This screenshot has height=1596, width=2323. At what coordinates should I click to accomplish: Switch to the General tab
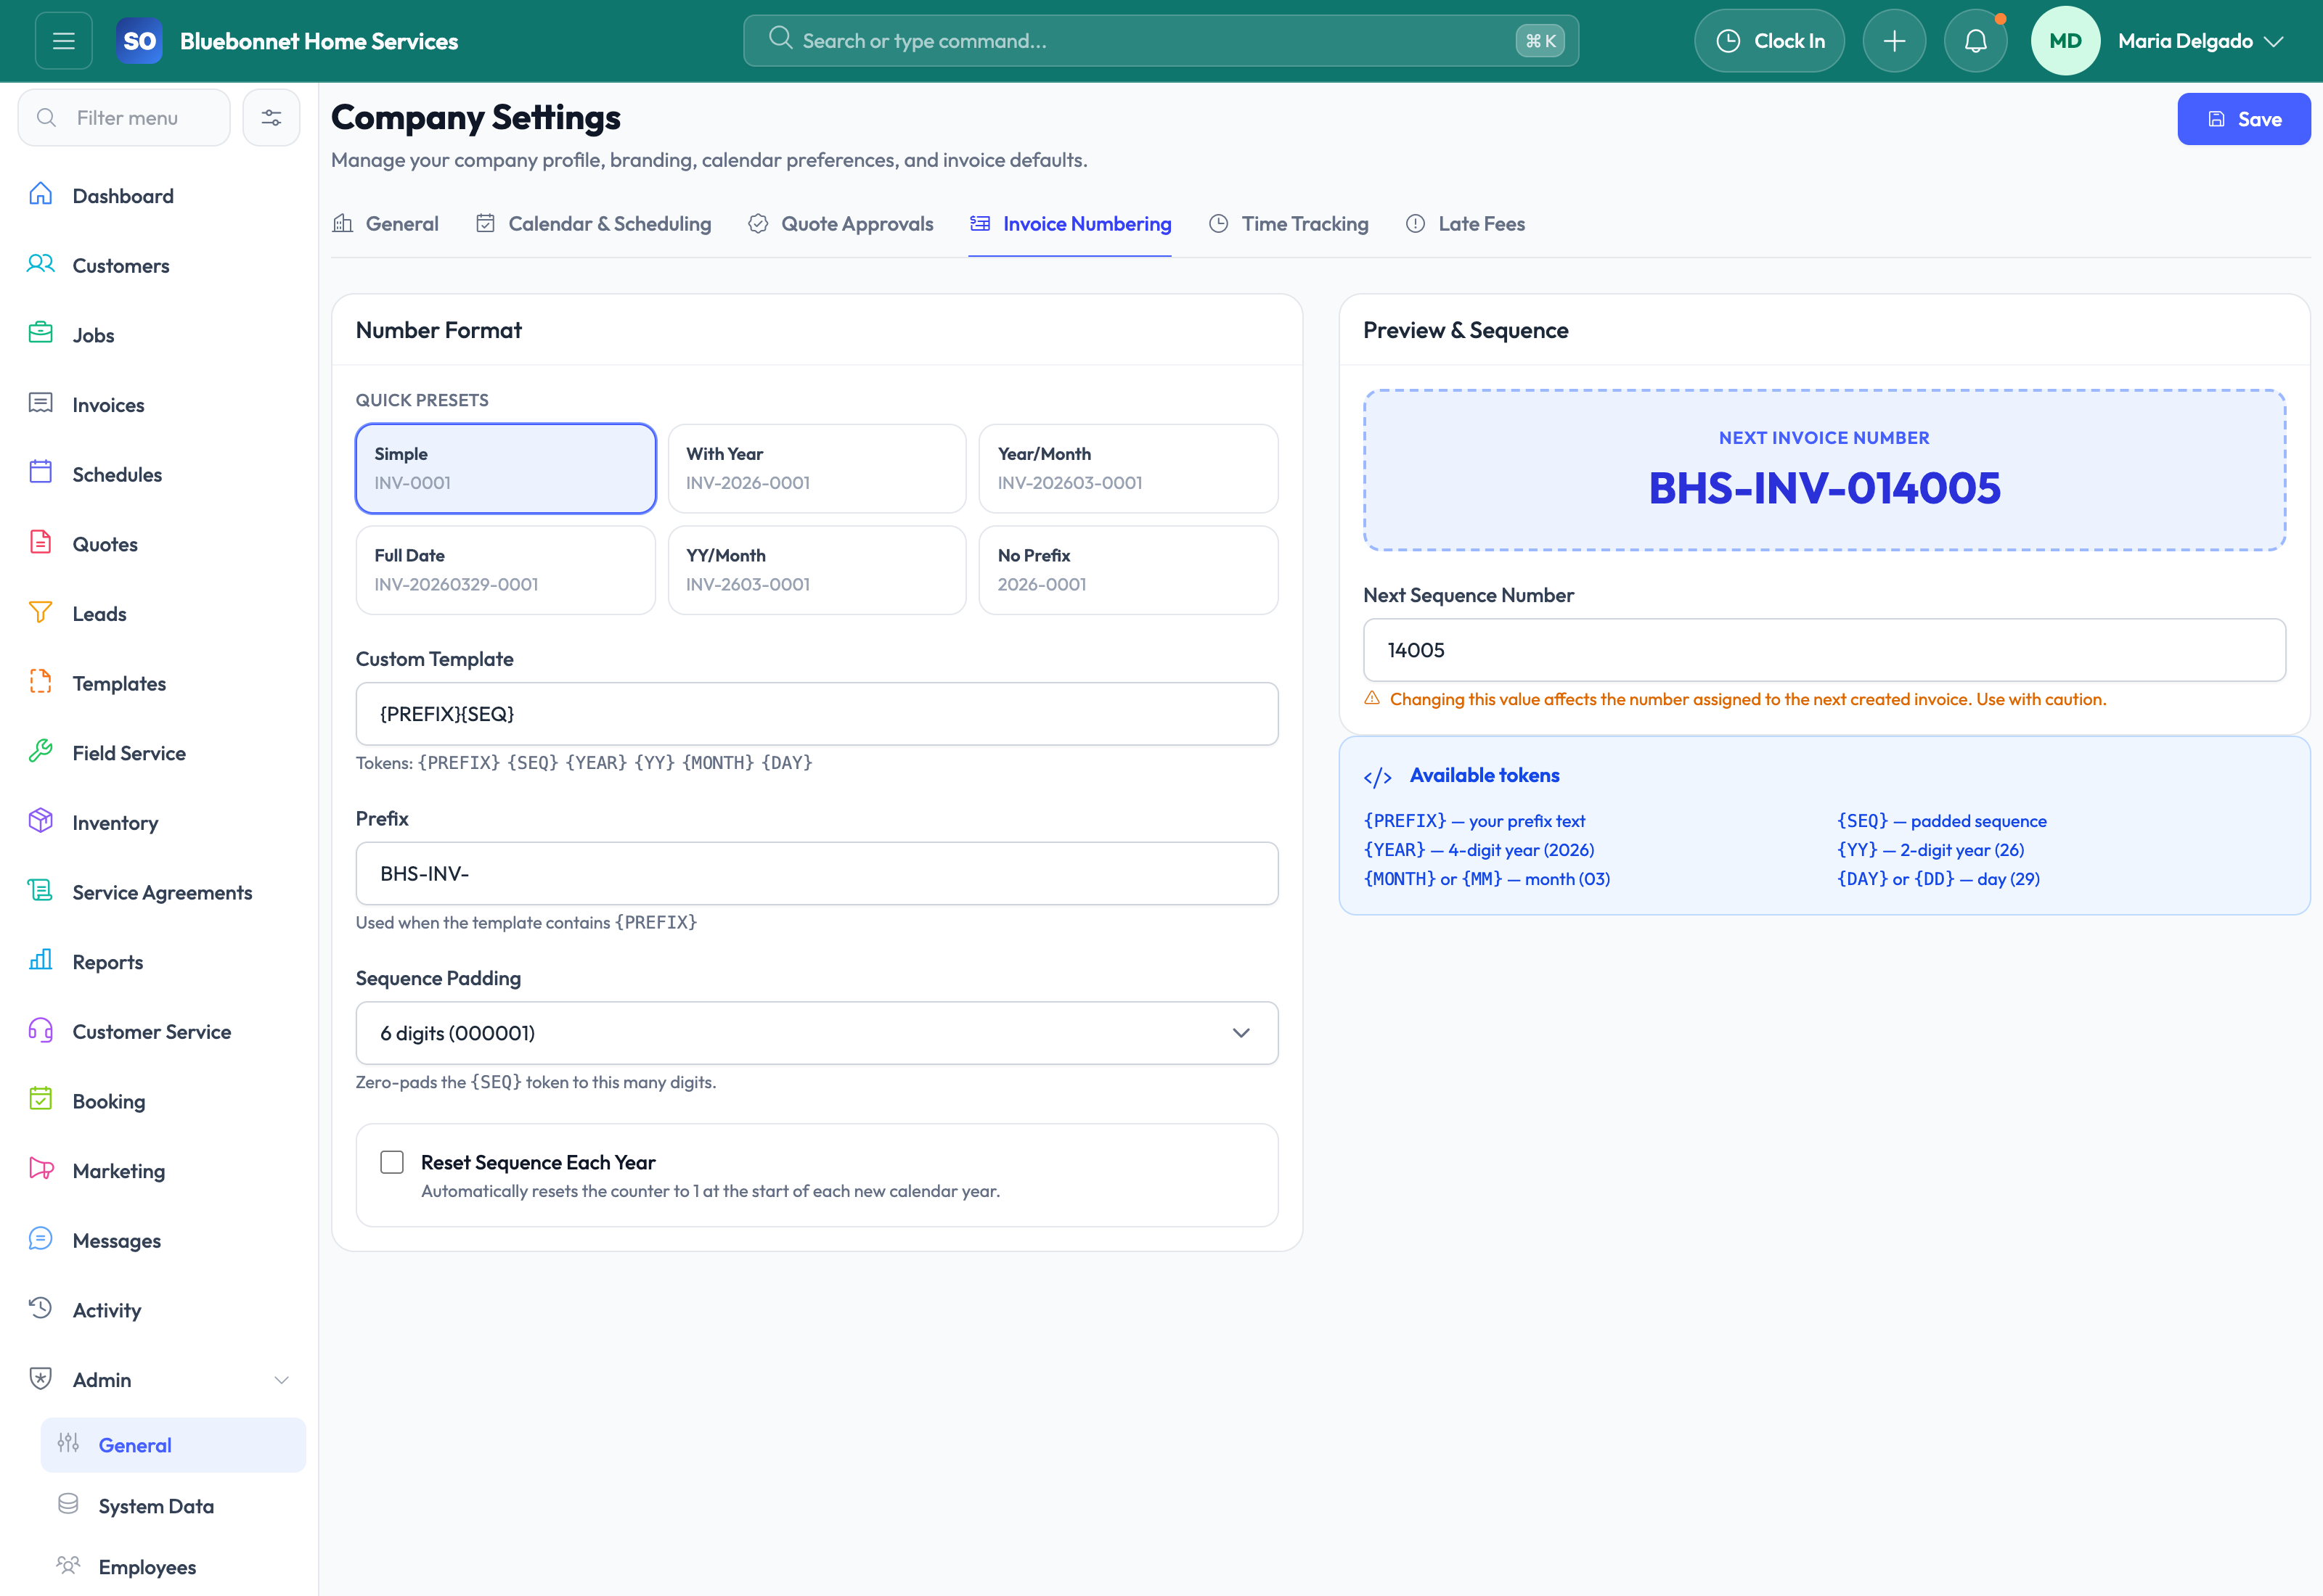point(385,224)
